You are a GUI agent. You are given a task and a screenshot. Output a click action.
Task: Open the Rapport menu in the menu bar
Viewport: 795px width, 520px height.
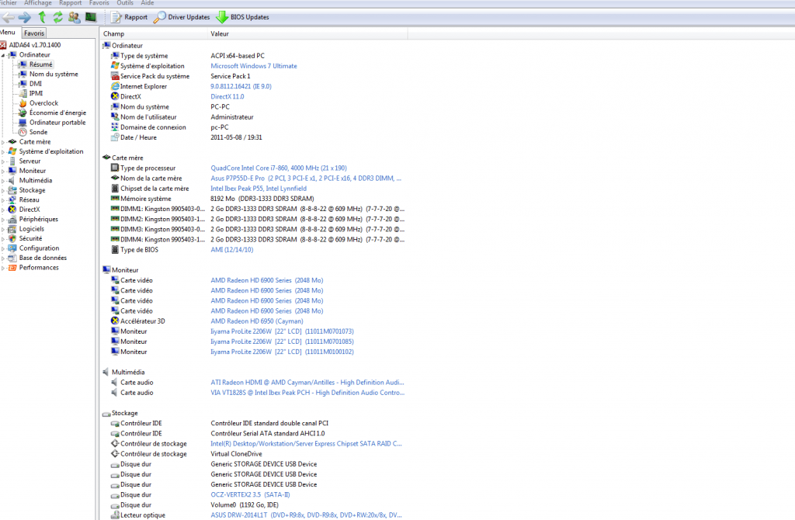tap(70, 3)
